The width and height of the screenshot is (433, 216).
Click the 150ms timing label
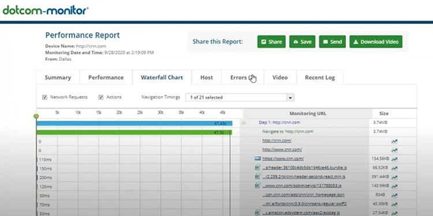pyautogui.click(x=45, y=169)
